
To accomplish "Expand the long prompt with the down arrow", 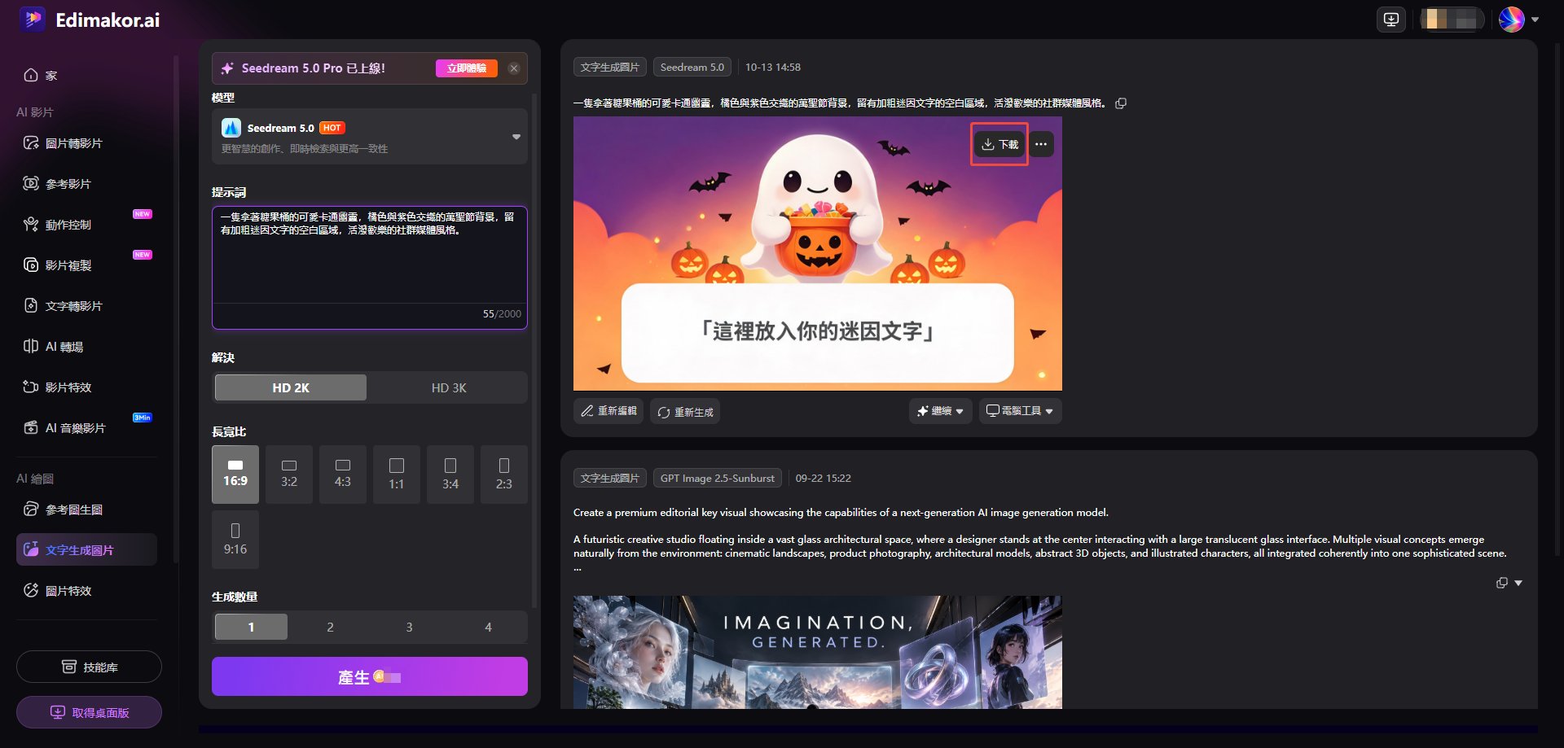I will [x=1518, y=583].
